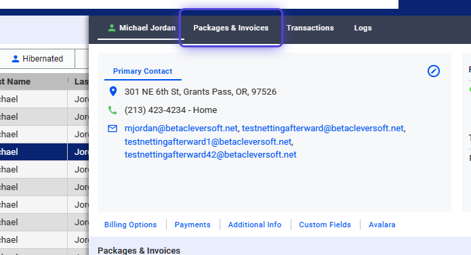471x255 pixels.
Task: Select the highlighted dark blue table row
Action: pos(44,152)
